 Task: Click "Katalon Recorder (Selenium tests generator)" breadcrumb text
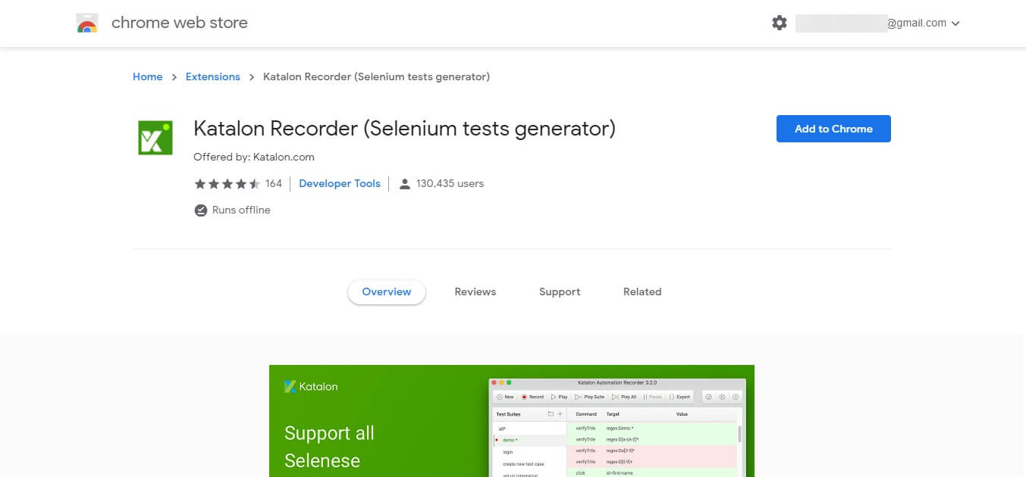coord(376,76)
